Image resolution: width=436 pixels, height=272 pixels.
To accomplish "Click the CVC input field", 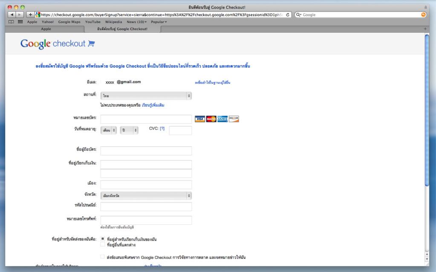I will 180,130.
